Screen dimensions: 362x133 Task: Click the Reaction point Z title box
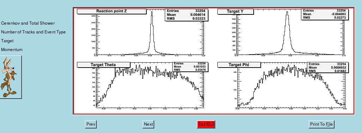click(111, 11)
